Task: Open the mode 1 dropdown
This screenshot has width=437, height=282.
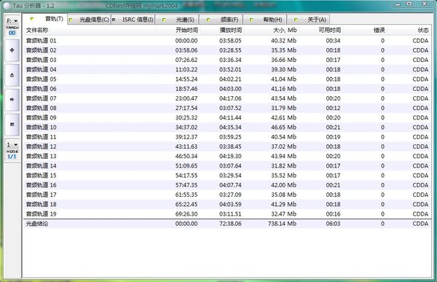Action: [x=12, y=145]
